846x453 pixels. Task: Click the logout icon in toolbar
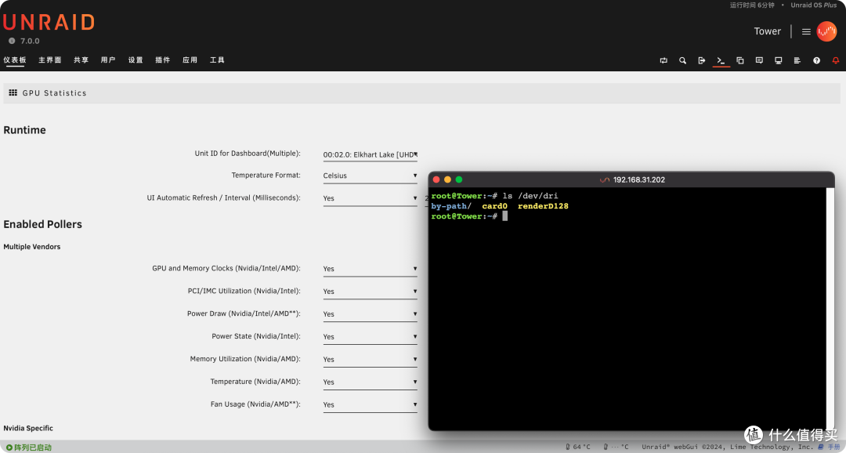[701, 60]
